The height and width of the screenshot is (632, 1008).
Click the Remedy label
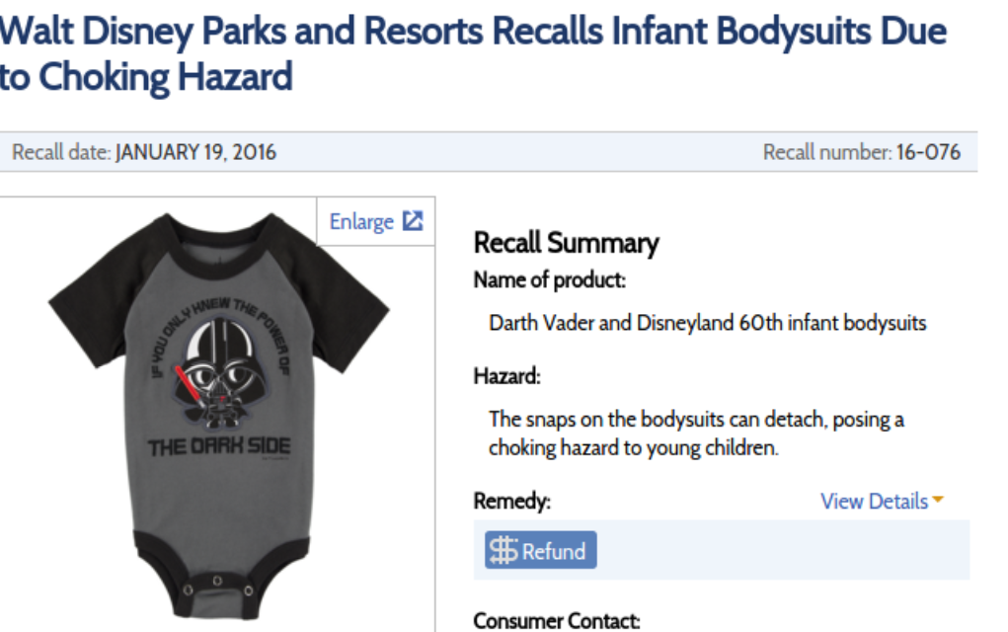pos(511,502)
